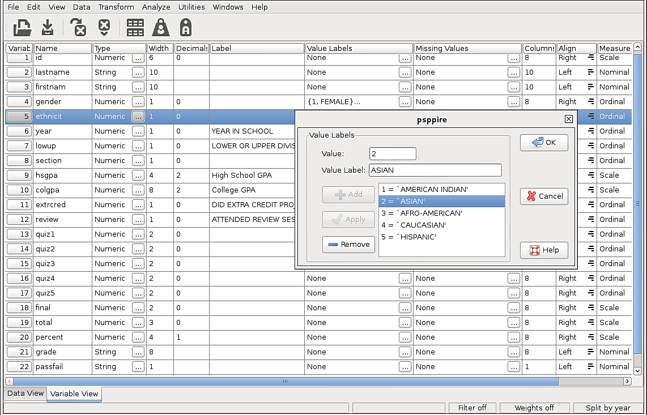Remove the selected value label
Screen dimensions: 647x415
click(x=348, y=244)
